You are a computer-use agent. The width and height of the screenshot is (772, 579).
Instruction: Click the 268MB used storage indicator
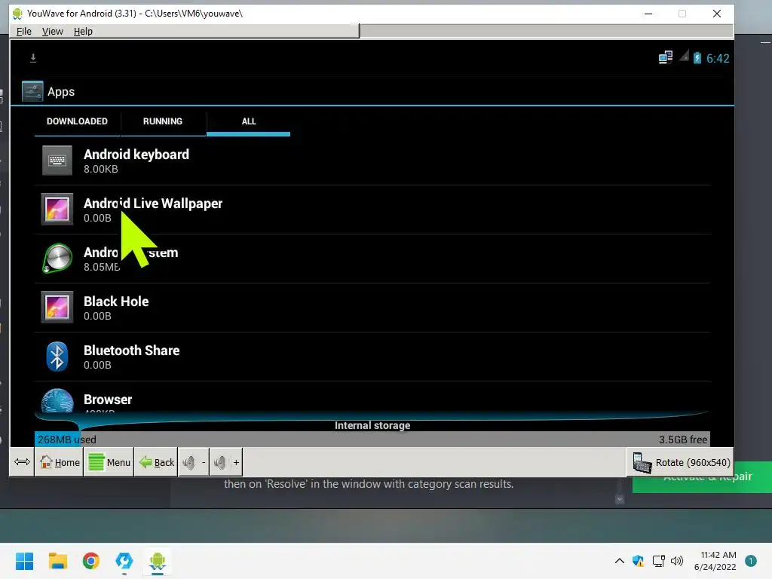(67, 440)
